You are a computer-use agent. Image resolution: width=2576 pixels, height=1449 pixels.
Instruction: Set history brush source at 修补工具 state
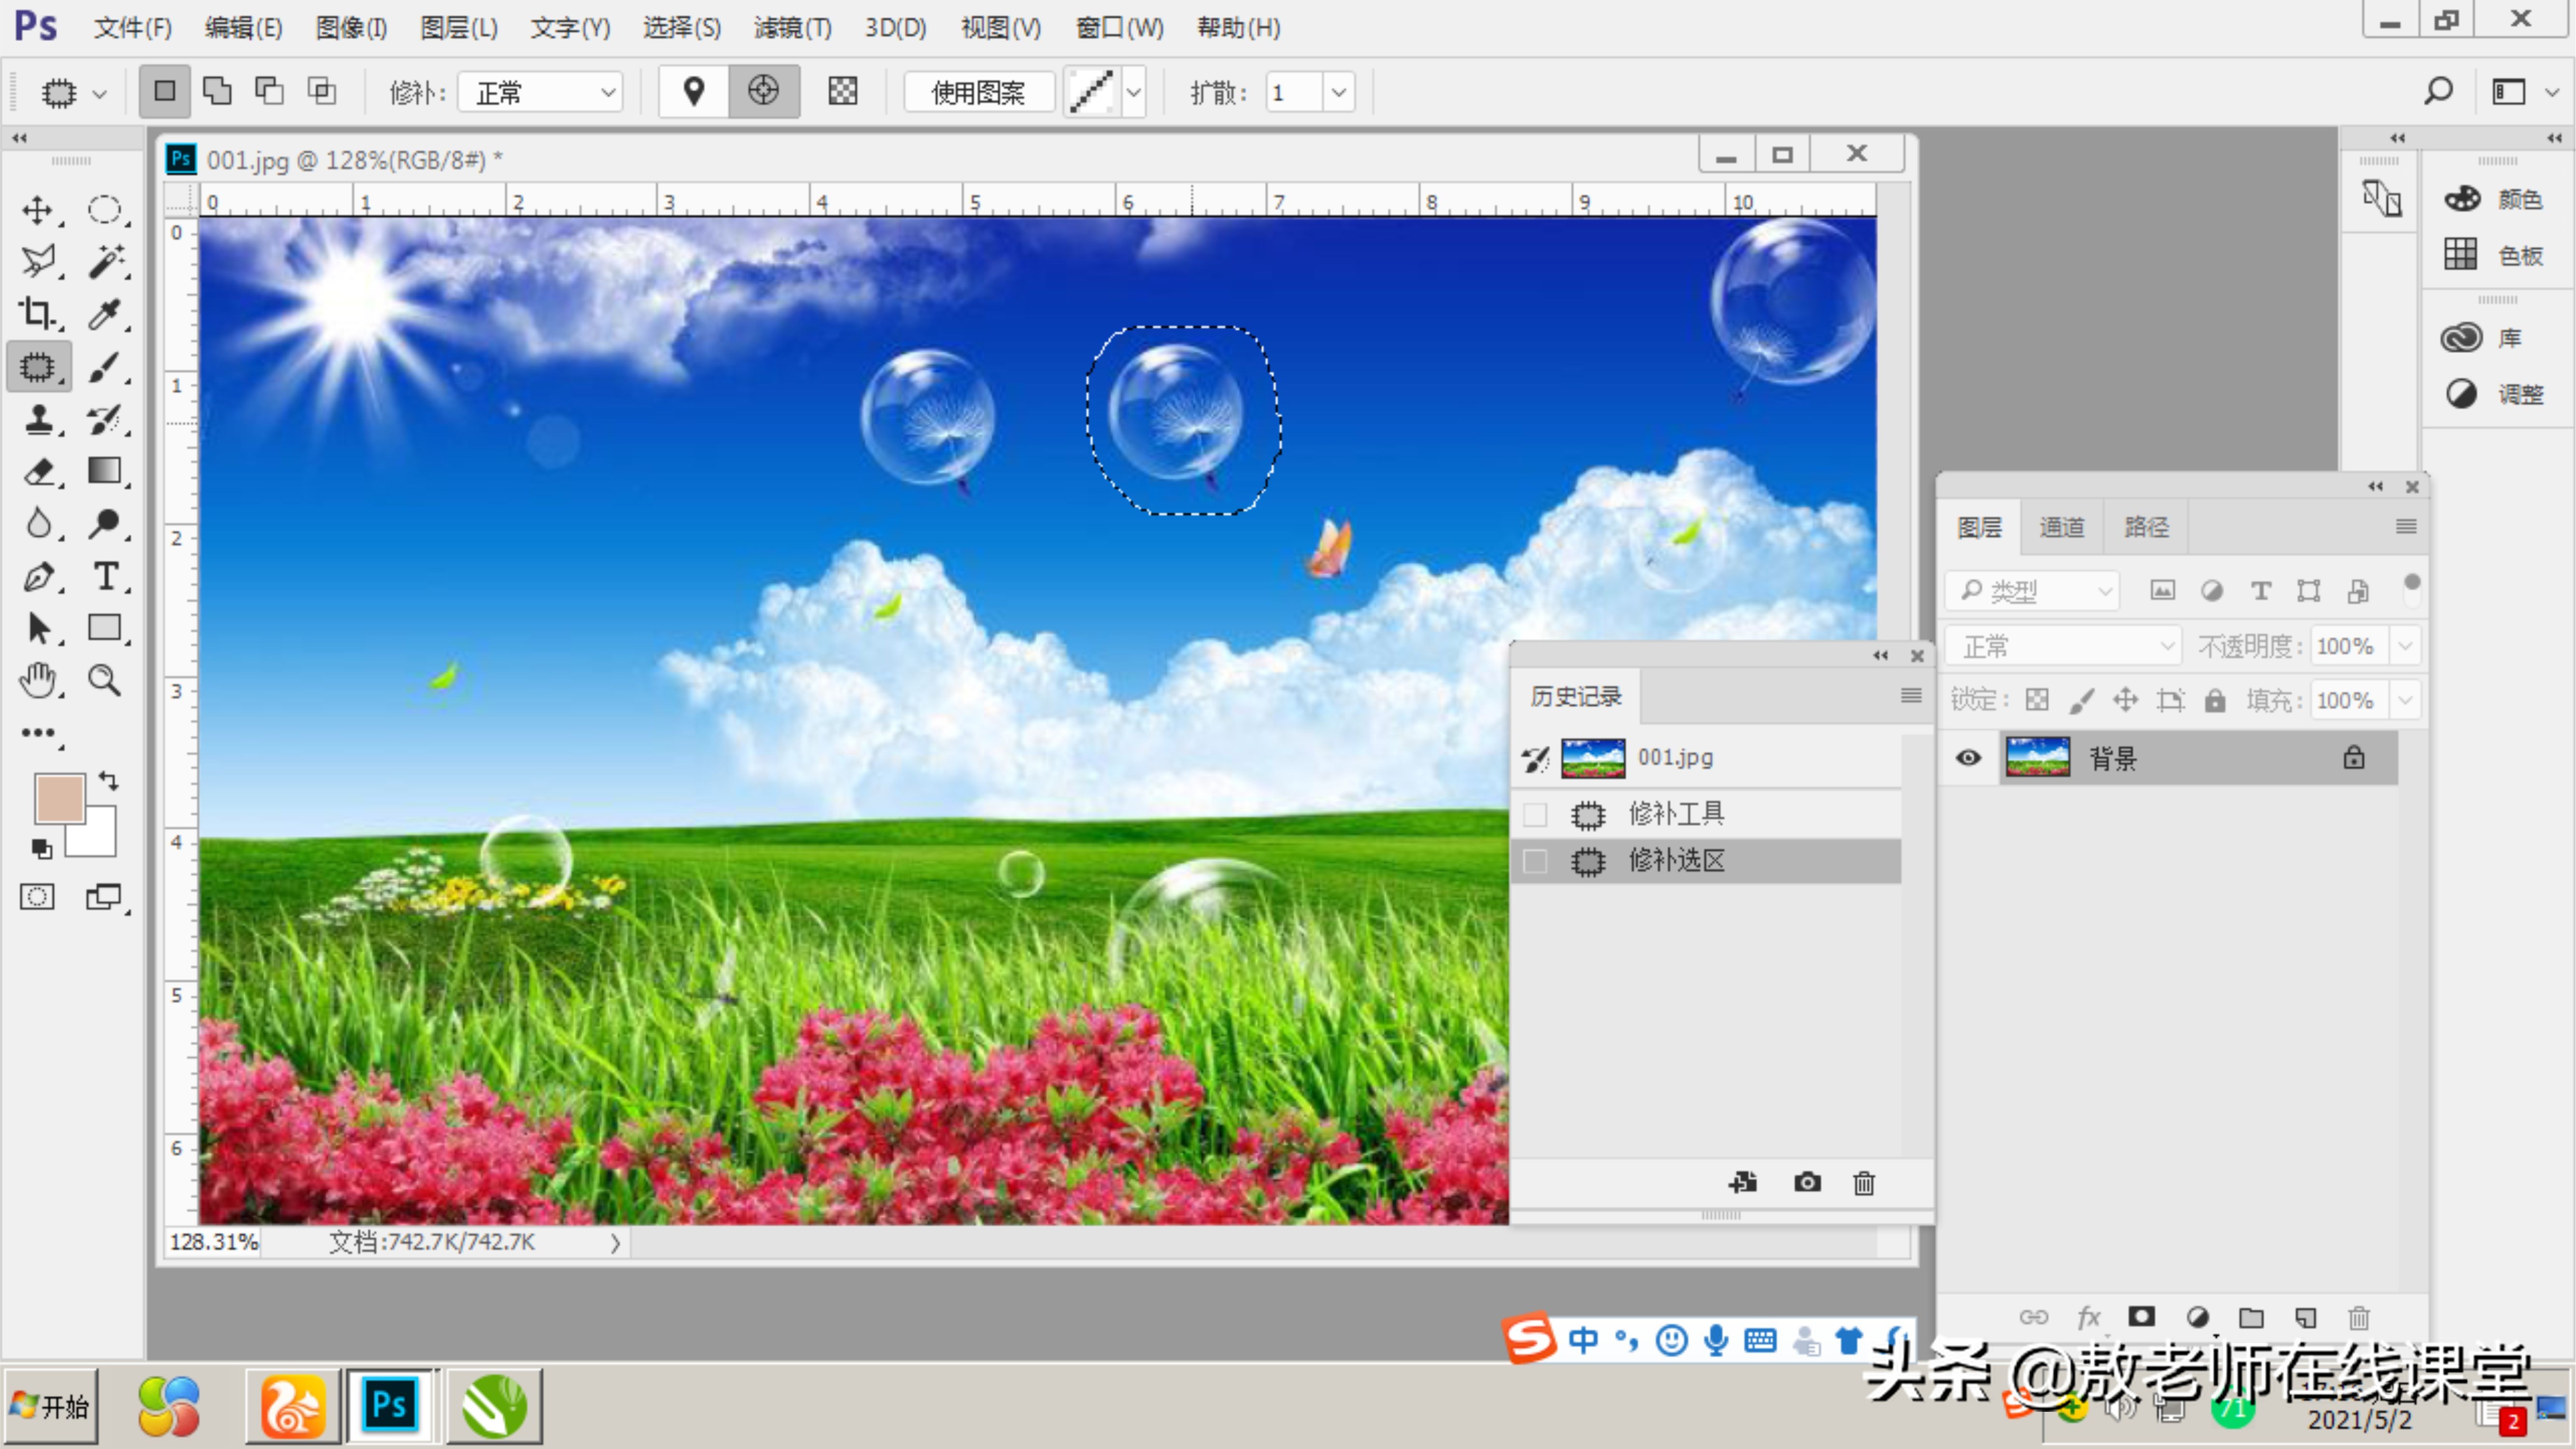tap(1535, 814)
